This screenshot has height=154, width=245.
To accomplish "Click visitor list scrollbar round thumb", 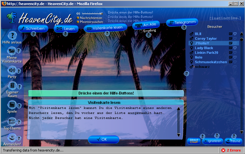I will pyautogui.click(x=242, y=39).
